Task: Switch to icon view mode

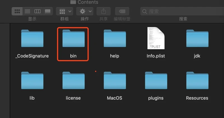Action: [x=17, y=11]
